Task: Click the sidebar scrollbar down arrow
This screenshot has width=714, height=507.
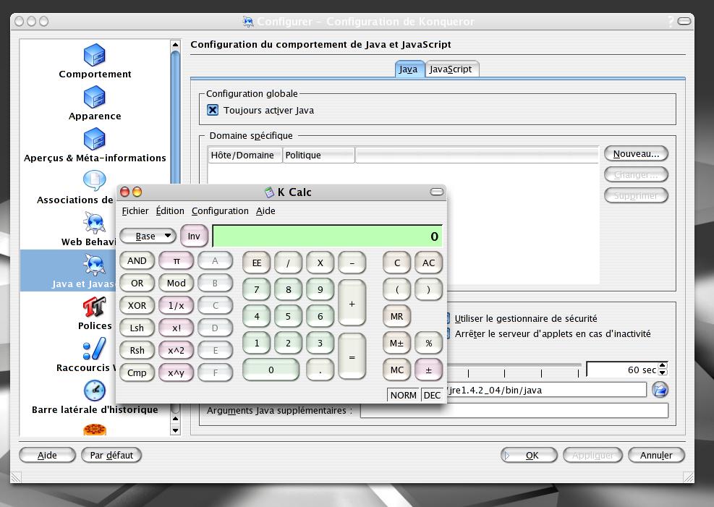Action: 175,430
